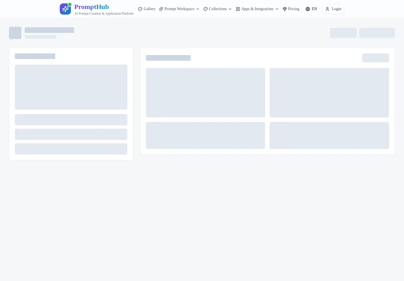Expand the Collections dropdown chevron
The image size is (404, 281).
(230, 9)
